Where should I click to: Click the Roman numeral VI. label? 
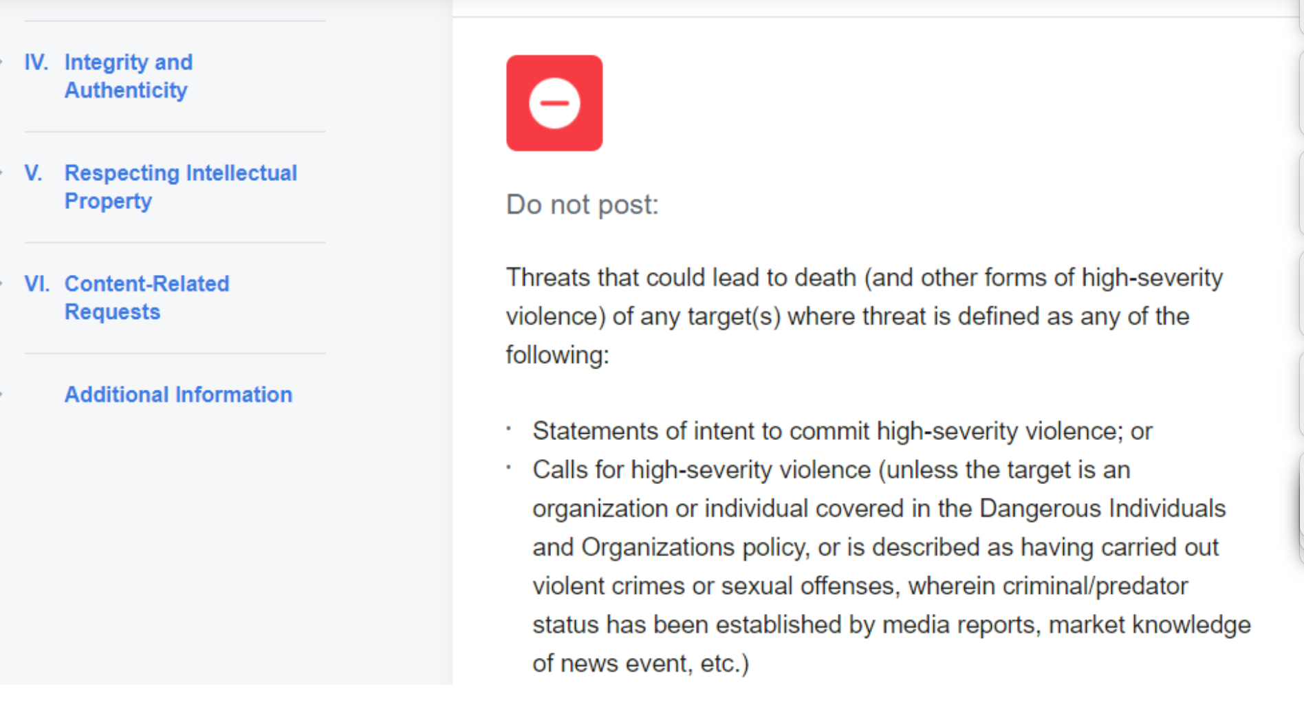pyautogui.click(x=37, y=284)
